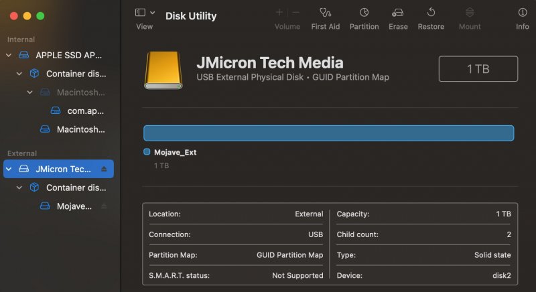
Task: Select the internal Container disk item
Action: click(x=75, y=74)
